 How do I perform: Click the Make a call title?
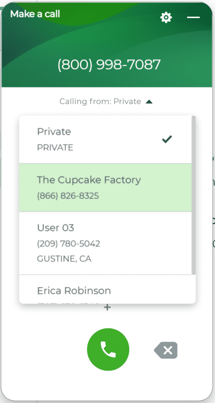[x=35, y=14]
